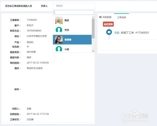157x126 pixels.
Task: Click the 新建了工单 timeline text
Action: pos(127,33)
